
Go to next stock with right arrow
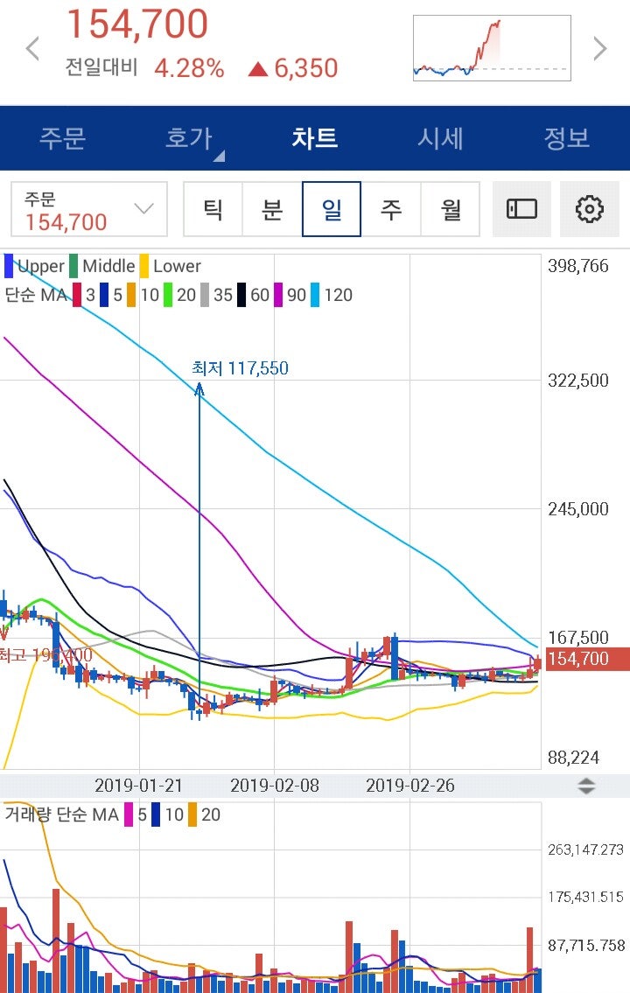[599, 49]
